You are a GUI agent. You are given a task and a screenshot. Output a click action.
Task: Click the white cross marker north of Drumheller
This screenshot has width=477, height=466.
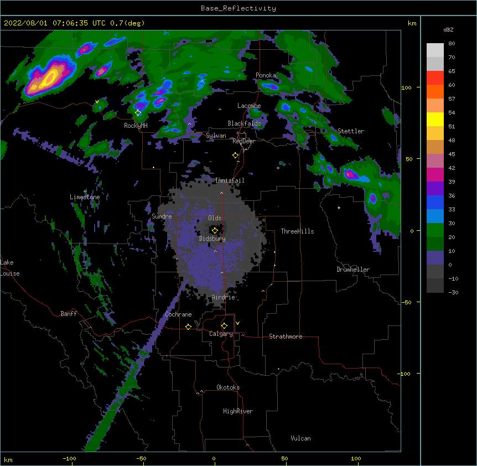tap(339, 208)
